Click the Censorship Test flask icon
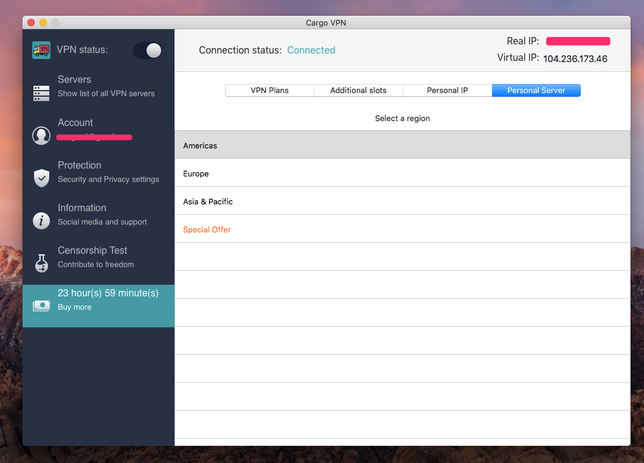The width and height of the screenshot is (644, 463). point(41,263)
